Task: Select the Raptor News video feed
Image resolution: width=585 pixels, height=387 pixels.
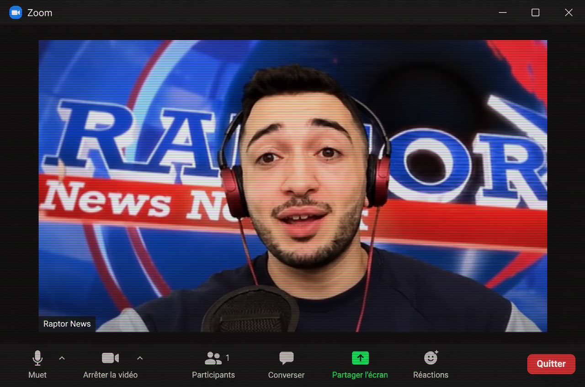Action: 293,186
